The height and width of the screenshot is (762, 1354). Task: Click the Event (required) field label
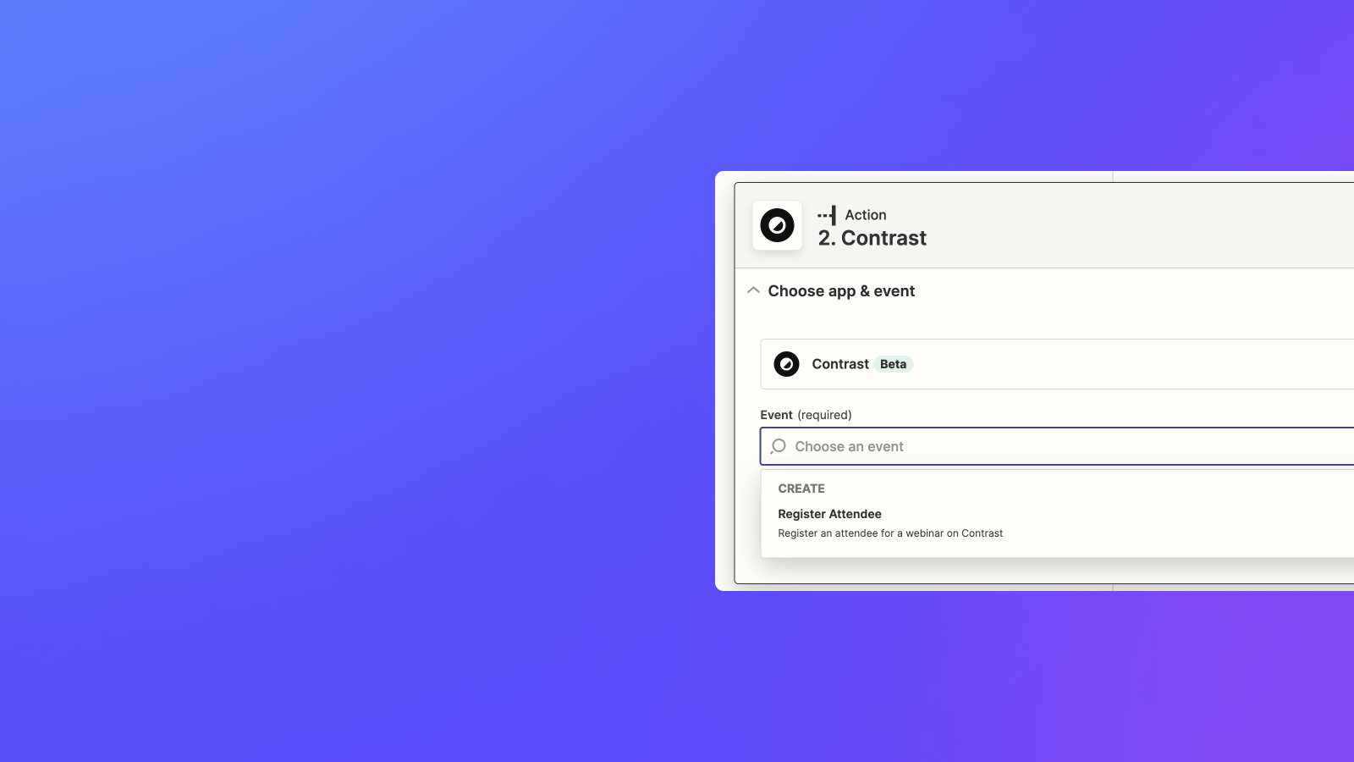tap(806, 415)
